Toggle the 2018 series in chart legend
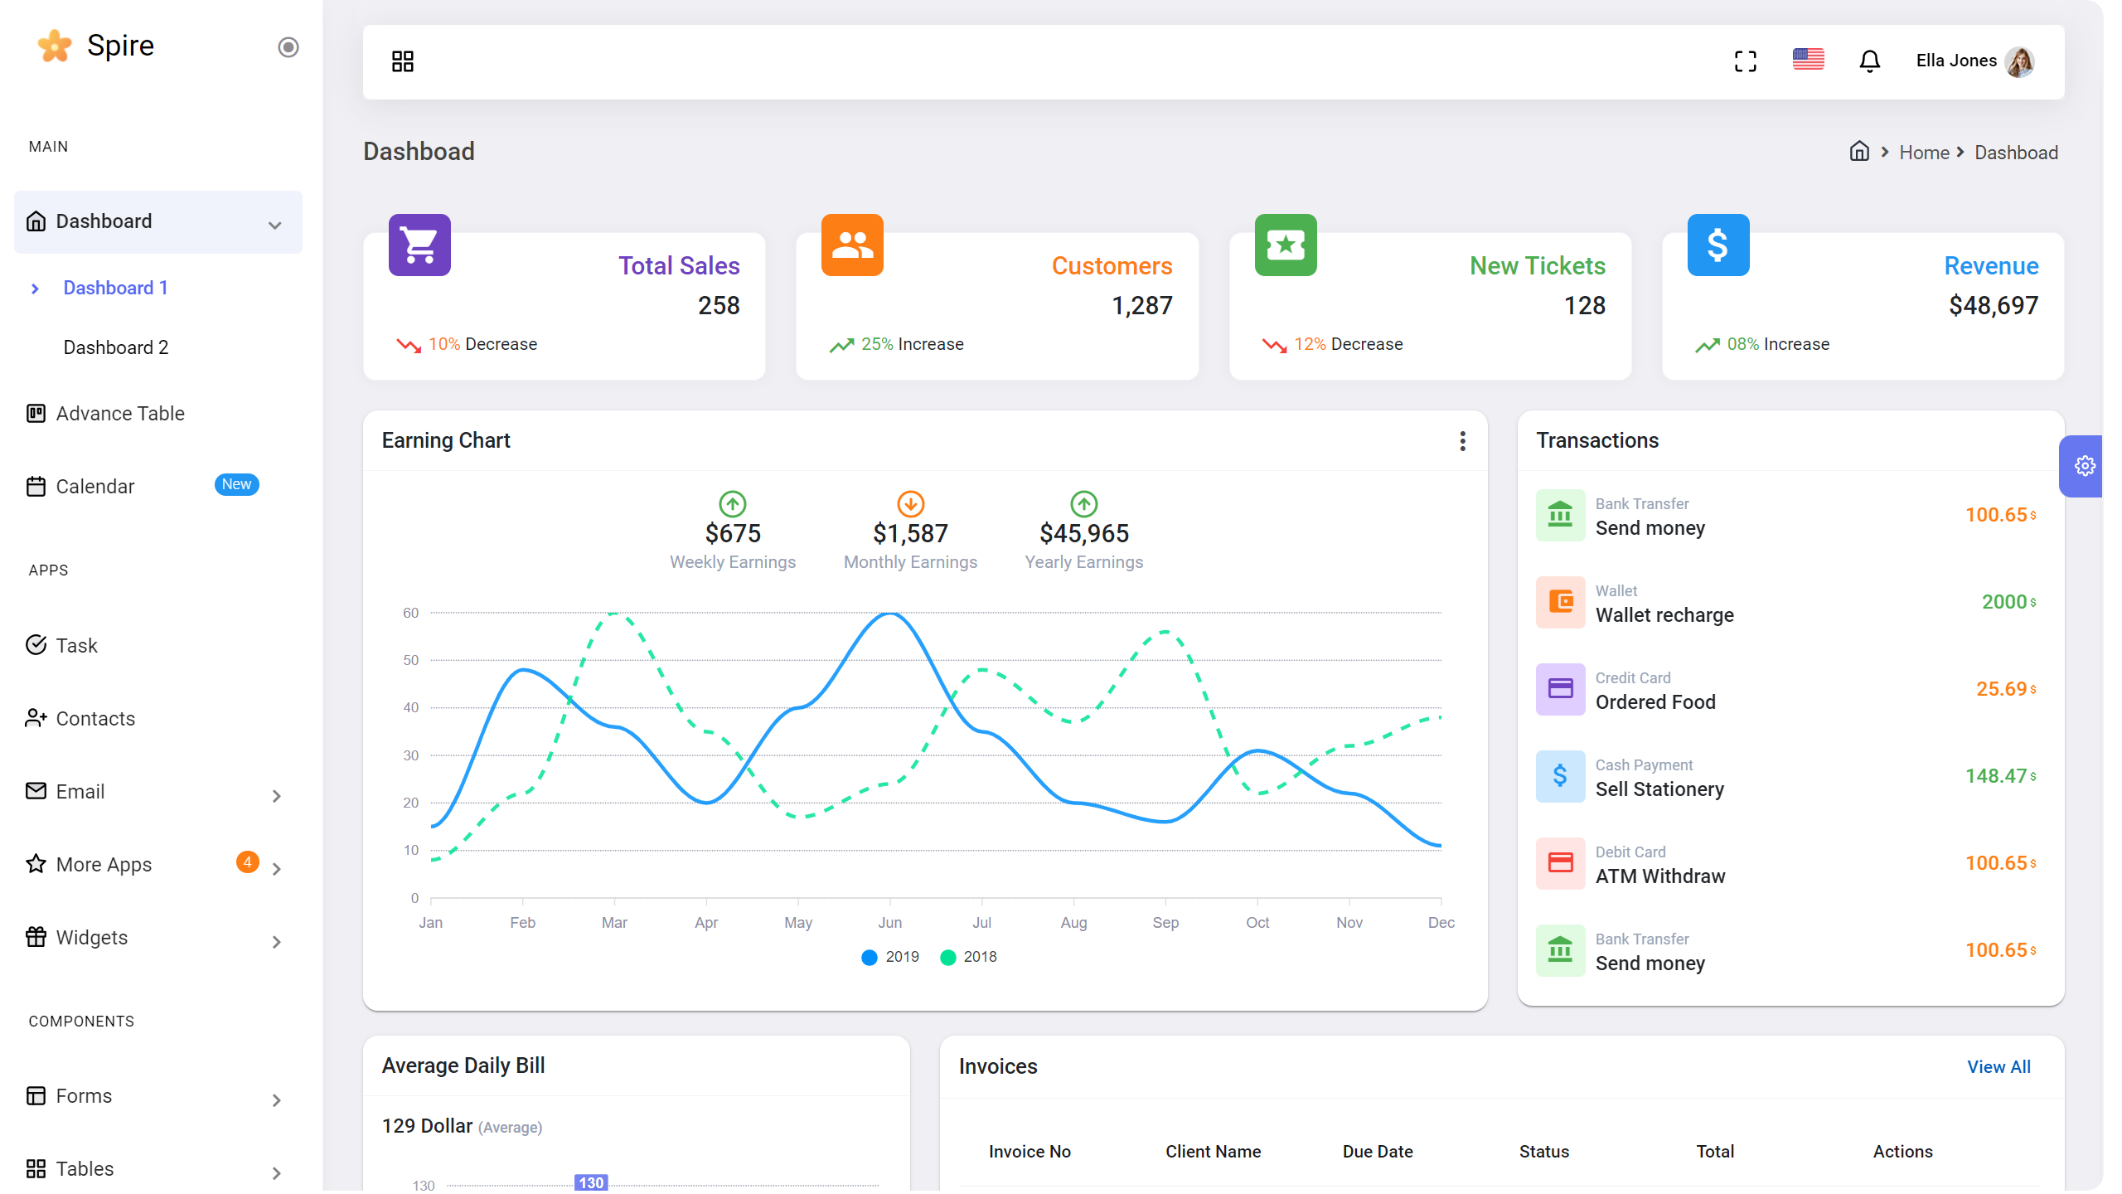The image size is (2122, 1194). pos(968,957)
